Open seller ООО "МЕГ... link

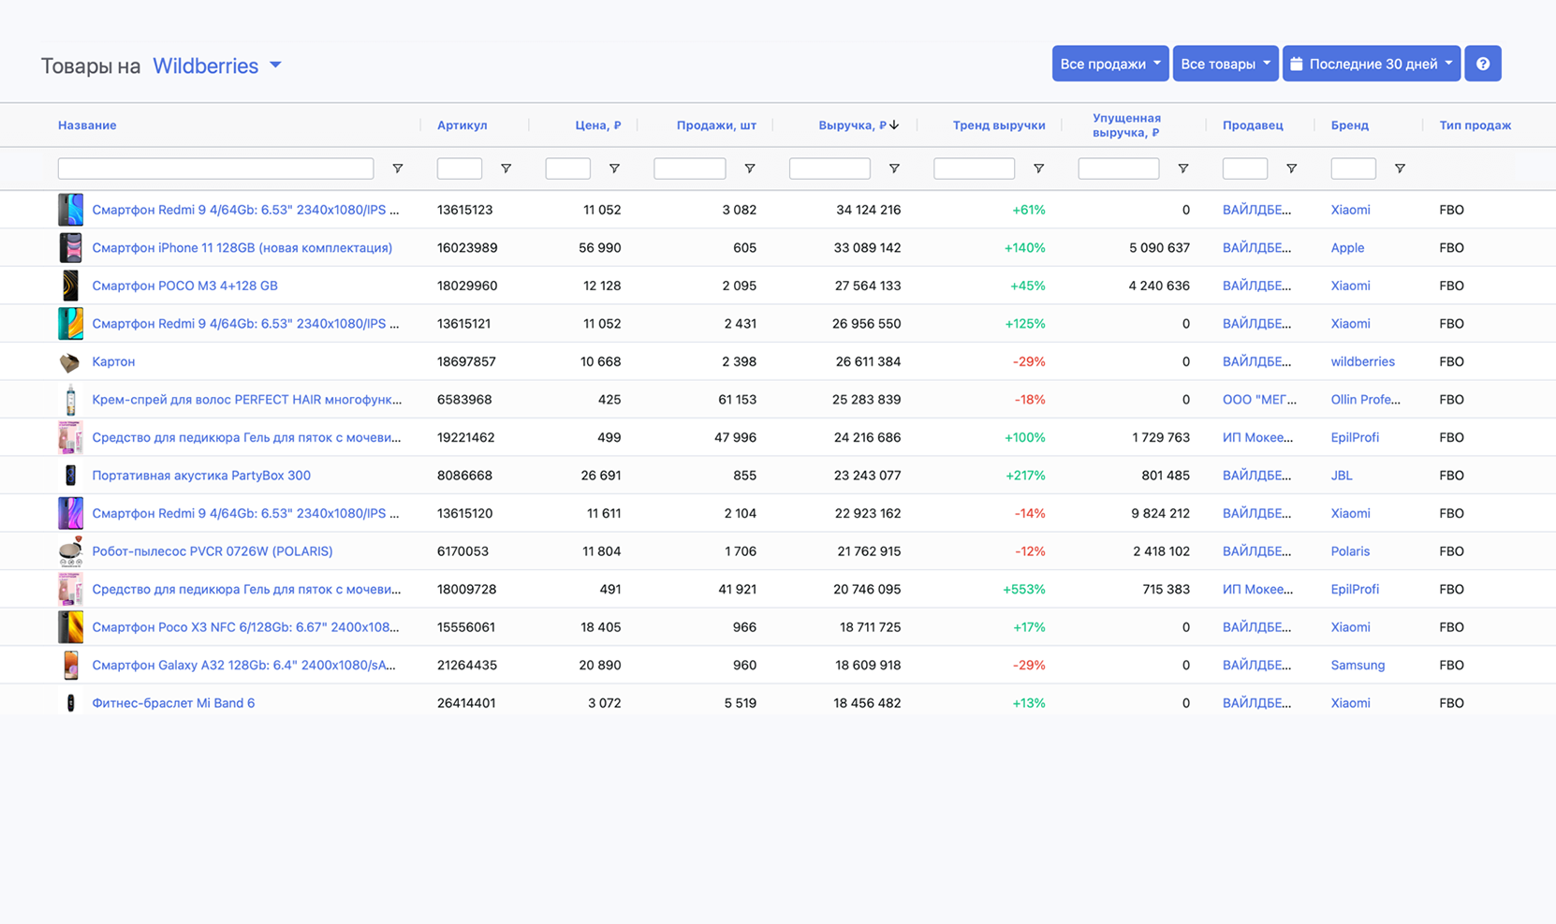1259,400
